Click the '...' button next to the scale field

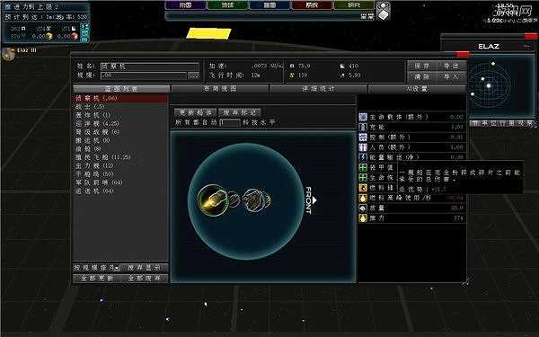click(x=193, y=75)
